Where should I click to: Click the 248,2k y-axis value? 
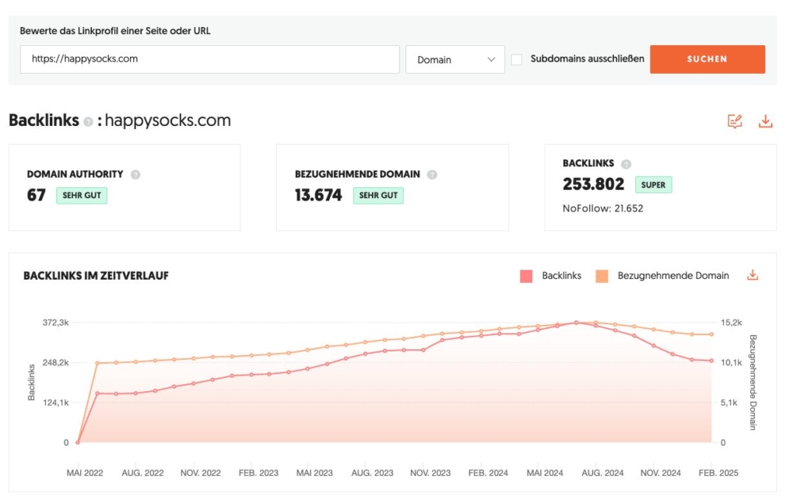[x=56, y=363]
